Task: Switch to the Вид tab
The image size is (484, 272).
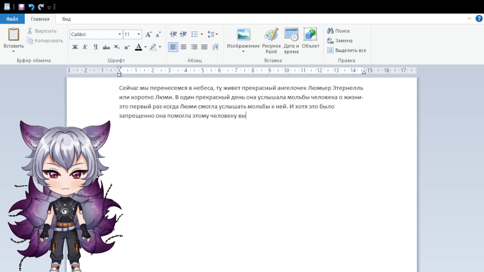Action: (x=66, y=19)
